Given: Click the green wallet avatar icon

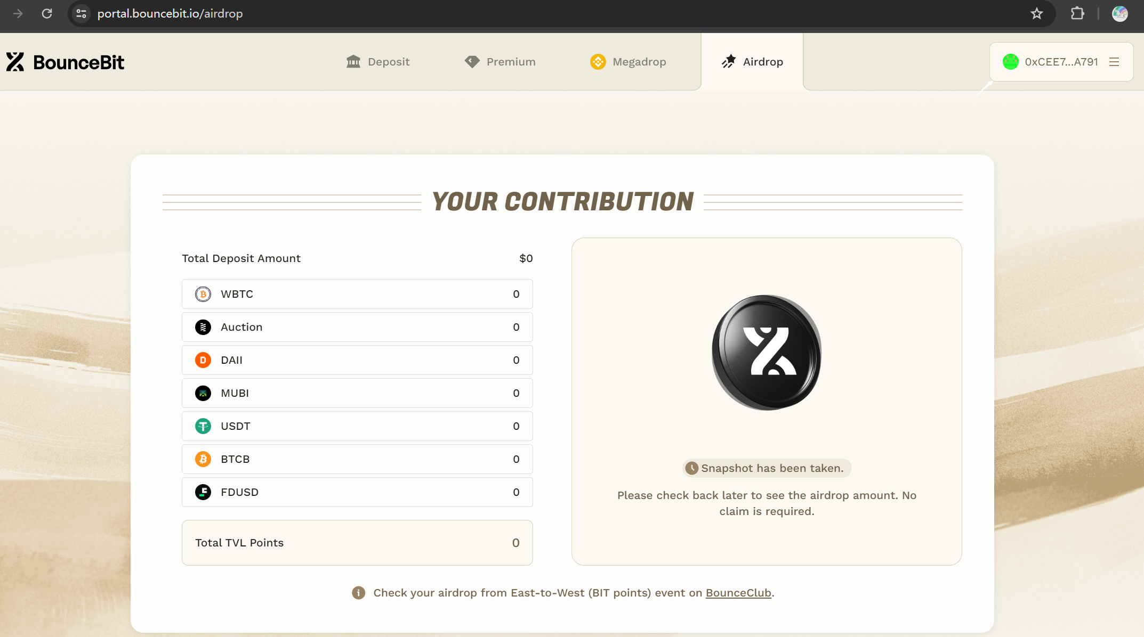Looking at the screenshot, I should 1010,62.
